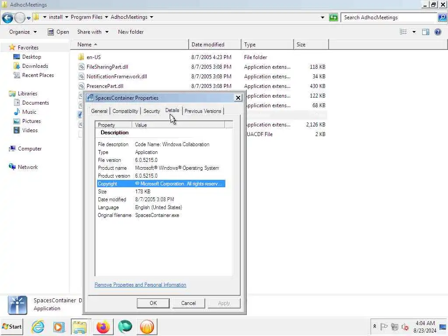Switch to the General tab
Viewport: 448px width, 336px height.
[99, 111]
